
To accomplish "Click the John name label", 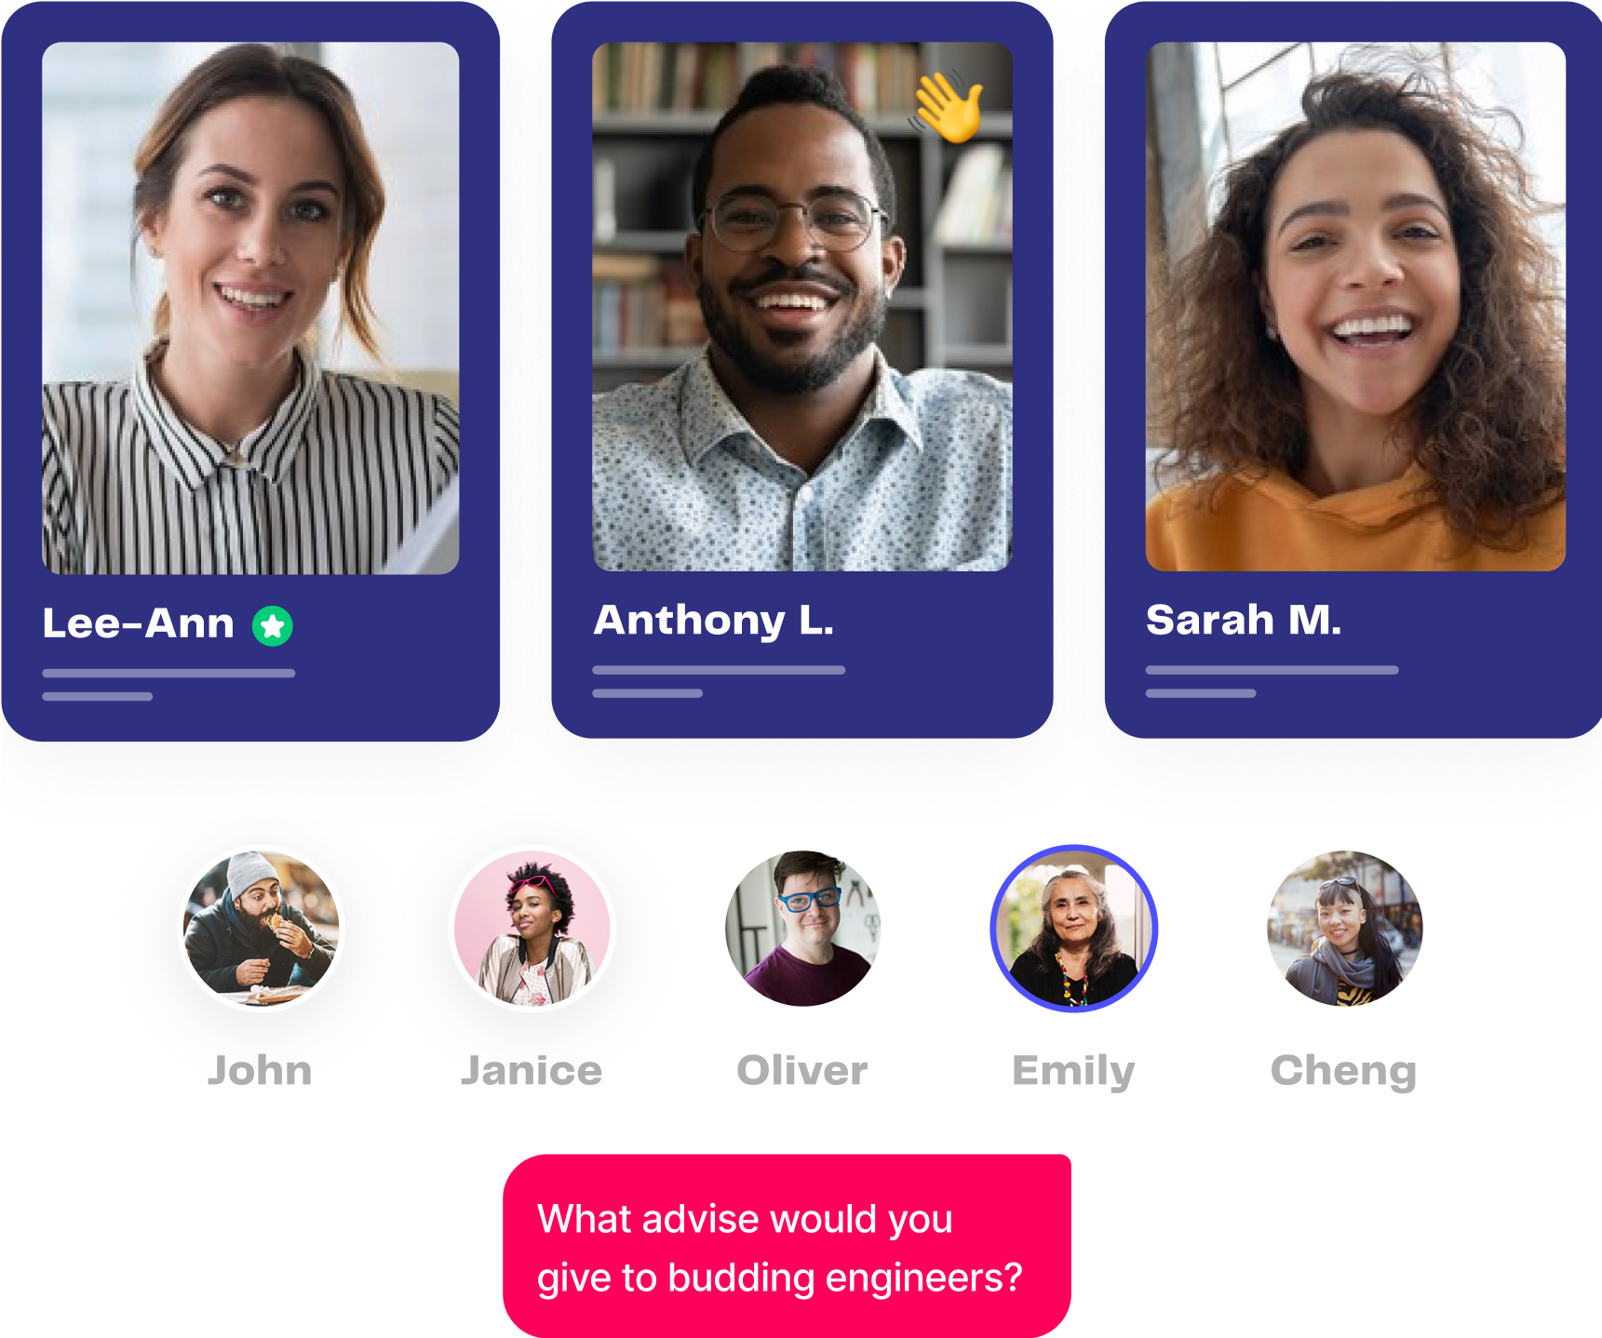I will point(260,1071).
